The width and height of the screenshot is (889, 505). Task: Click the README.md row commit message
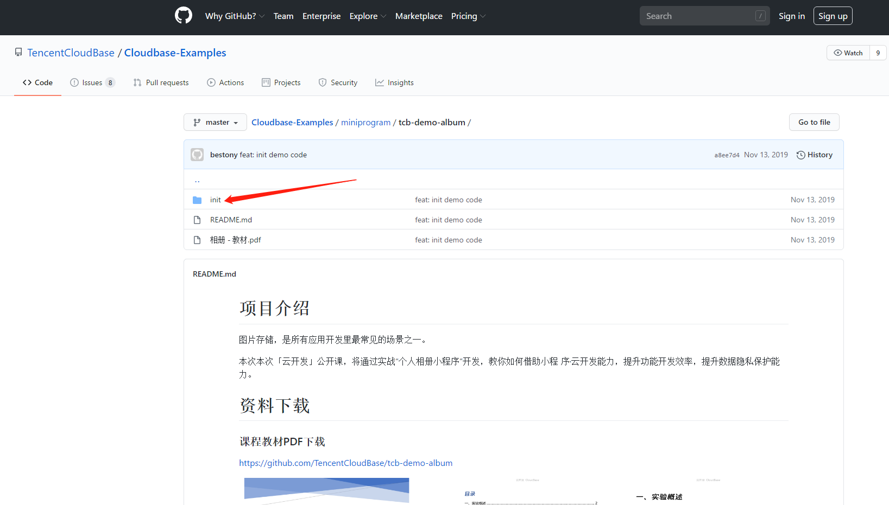coord(449,220)
